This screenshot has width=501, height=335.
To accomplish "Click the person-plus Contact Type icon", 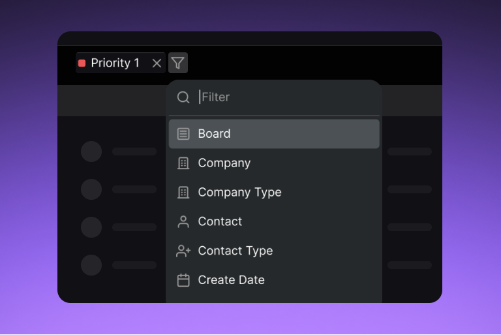I will pos(183,251).
